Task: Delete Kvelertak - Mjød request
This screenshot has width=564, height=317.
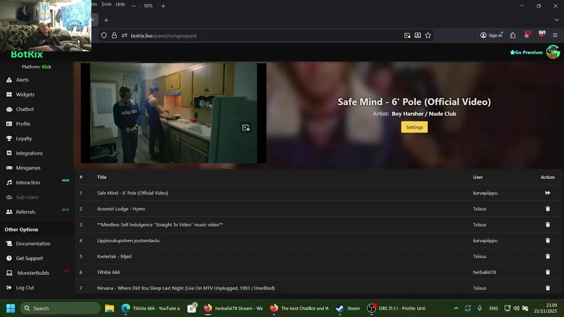Action: (548, 256)
